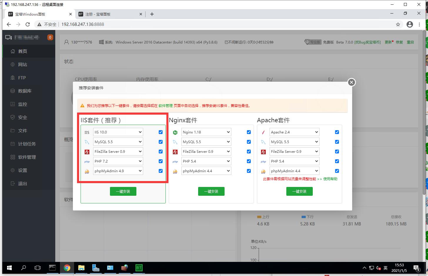
Task: Open 计划任务 in the sidebar
Action: 29,144
